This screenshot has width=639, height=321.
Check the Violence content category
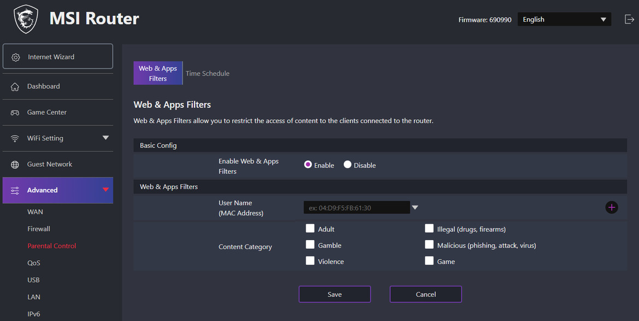(x=310, y=261)
